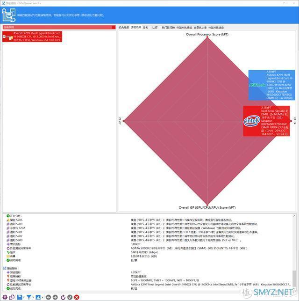Click the blue bar chart icon
This screenshot has height=301, width=299.
click(x=38, y=297)
